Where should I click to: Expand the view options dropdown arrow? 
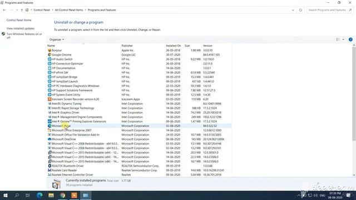click(343, 39)
